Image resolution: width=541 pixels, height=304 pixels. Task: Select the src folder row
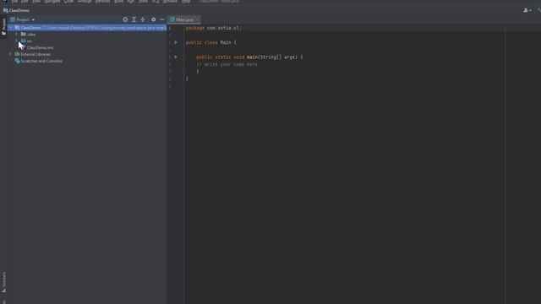87,41
